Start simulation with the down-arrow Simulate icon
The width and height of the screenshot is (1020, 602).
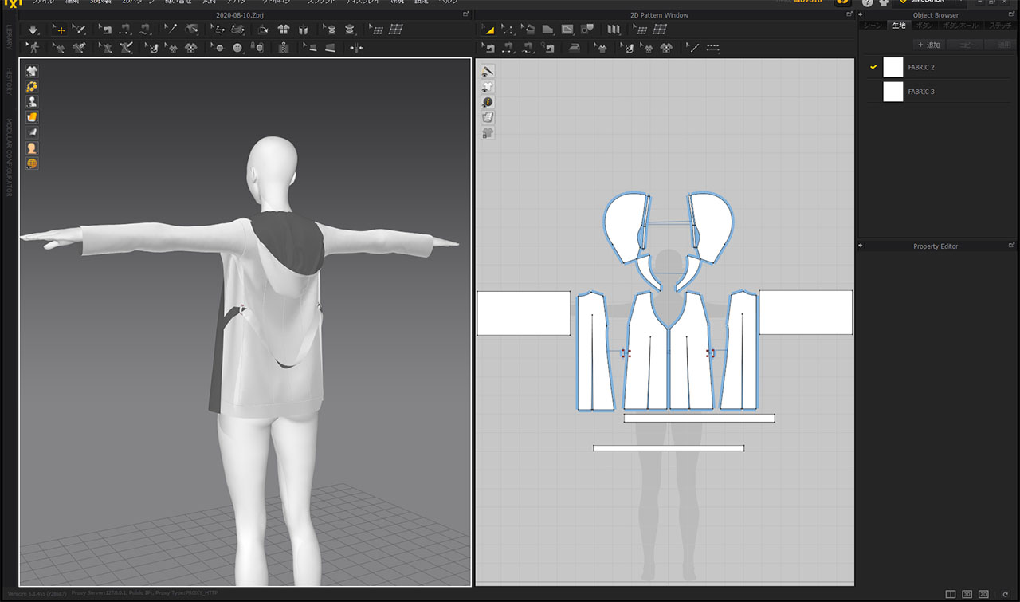[x=33, y=30]
